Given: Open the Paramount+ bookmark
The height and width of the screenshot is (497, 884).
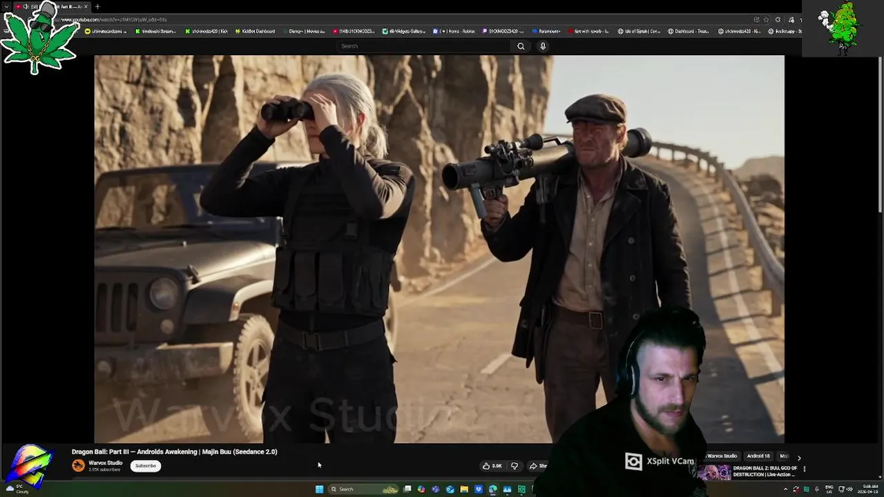Looking at the screenshot, I should 547,31.
